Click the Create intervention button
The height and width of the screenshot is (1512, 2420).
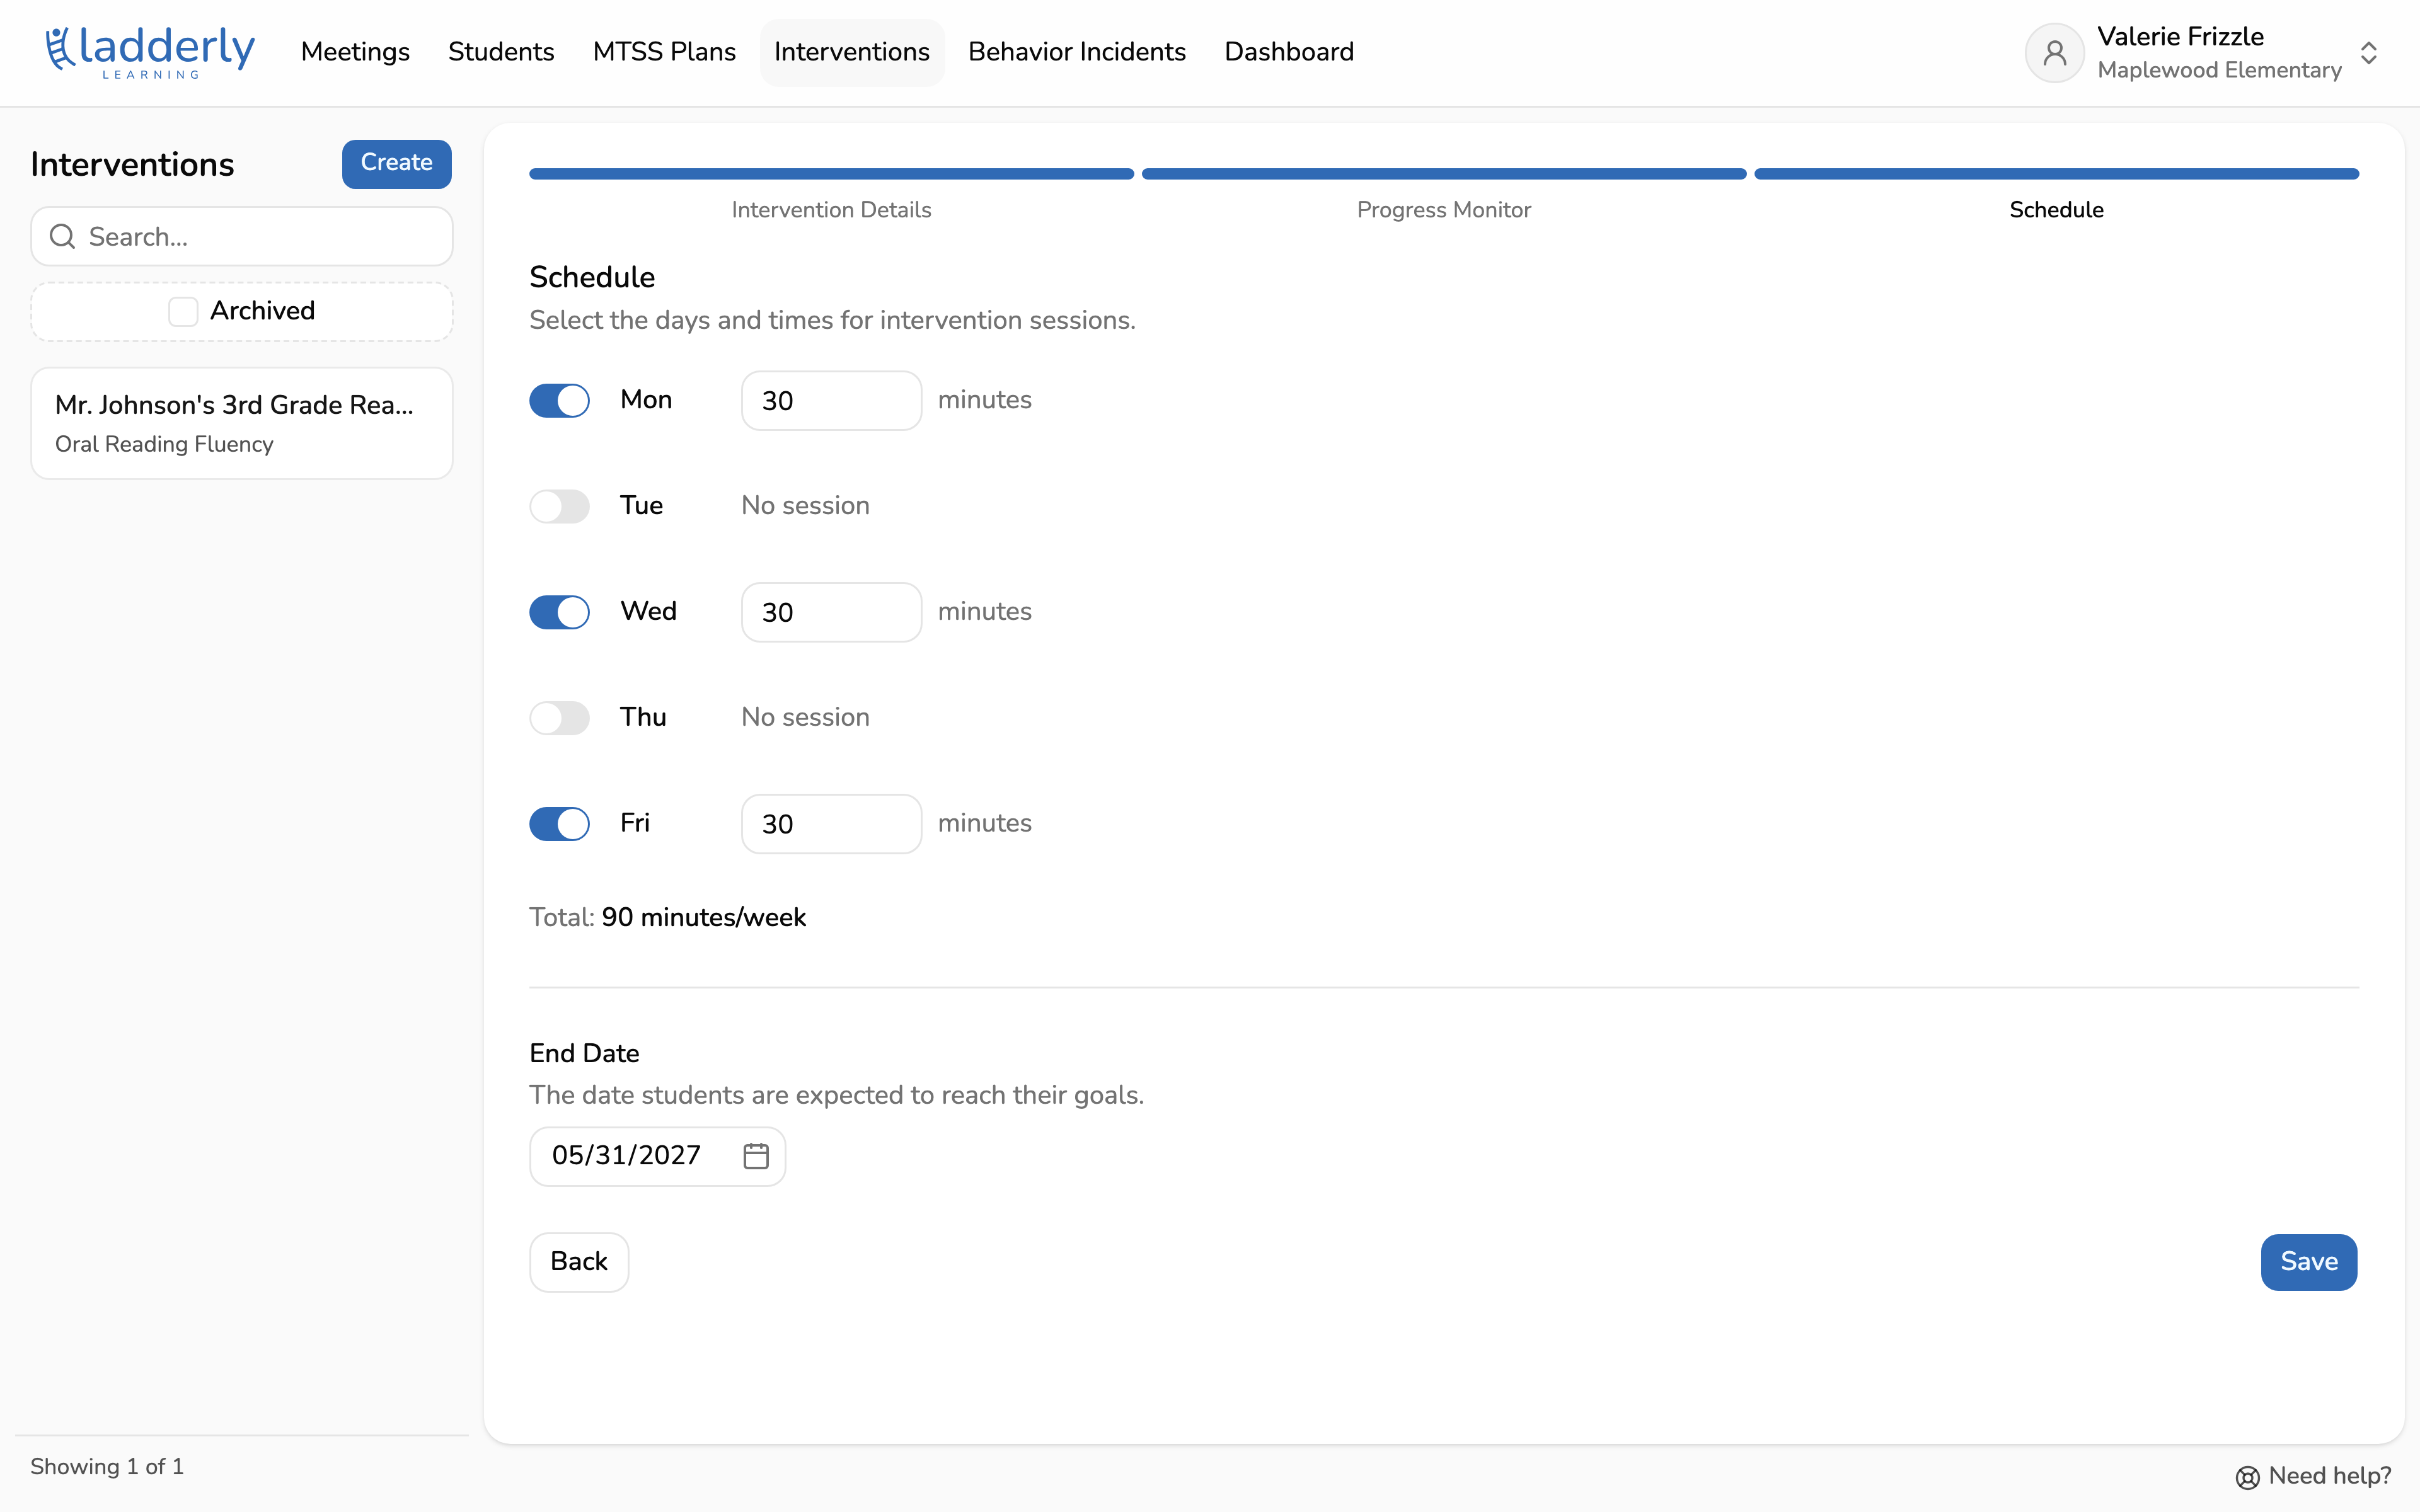coord(396,163)
